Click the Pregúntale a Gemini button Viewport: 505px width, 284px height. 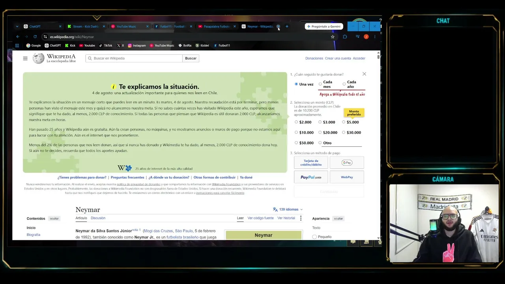pyautogui.click(x=324, y=26)
